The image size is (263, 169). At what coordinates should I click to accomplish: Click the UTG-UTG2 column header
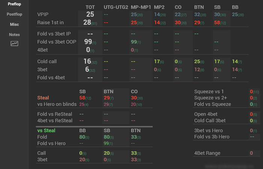(116, 7)
